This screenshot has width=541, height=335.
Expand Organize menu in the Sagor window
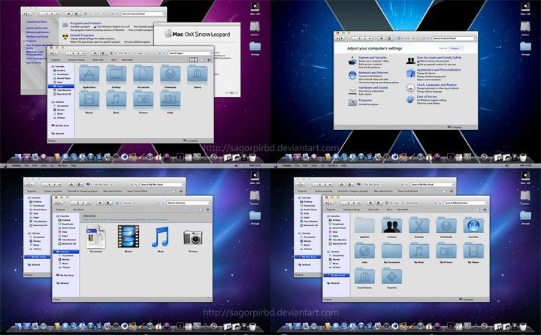point(56,60)
